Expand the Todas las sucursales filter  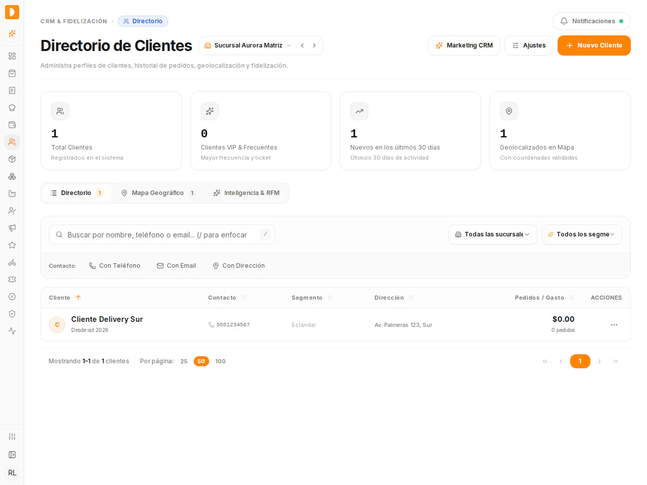493,234
